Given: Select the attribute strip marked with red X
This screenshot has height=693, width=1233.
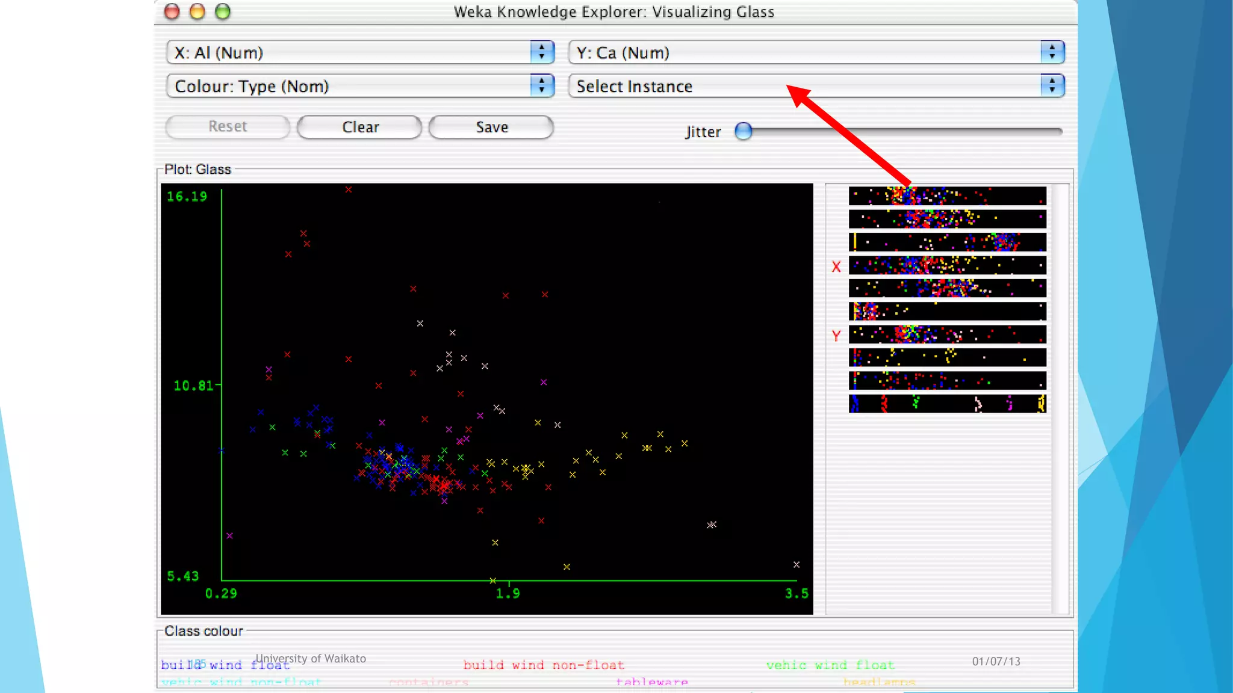Looking at the screenshot, I should (947, 265).
